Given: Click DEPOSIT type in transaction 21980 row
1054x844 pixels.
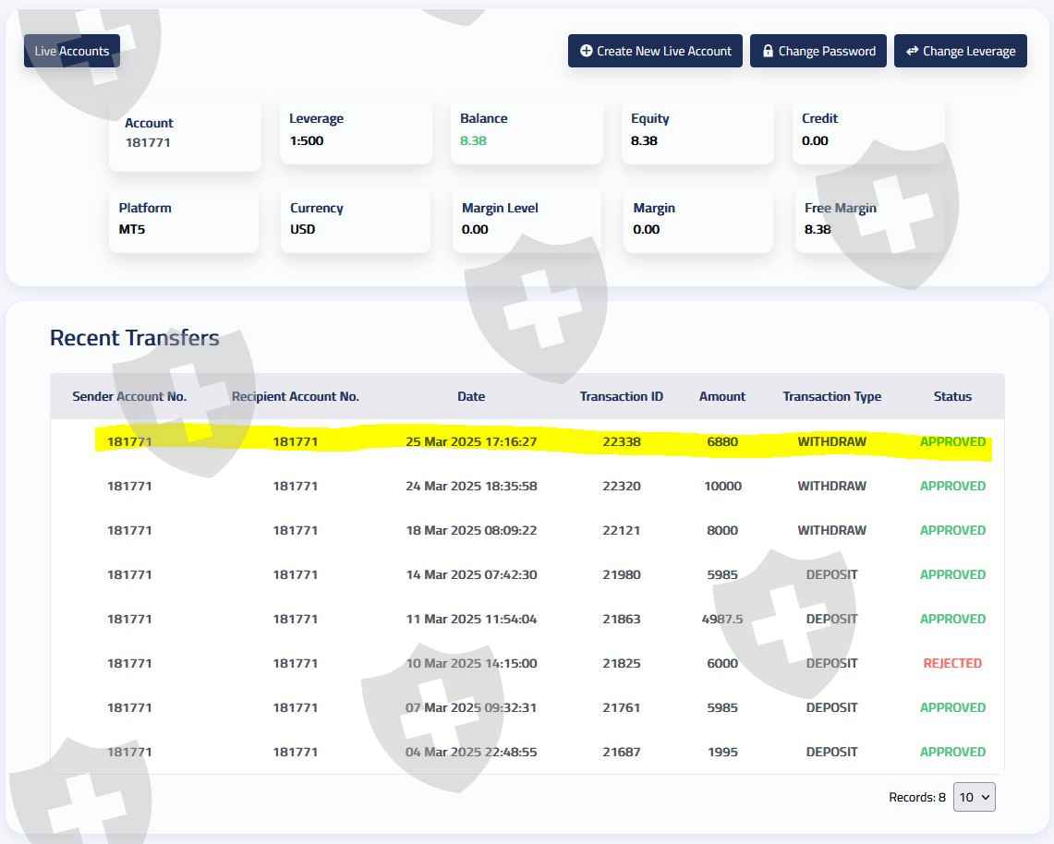Looking at the screenshot, I should click(x=831, y=574).
